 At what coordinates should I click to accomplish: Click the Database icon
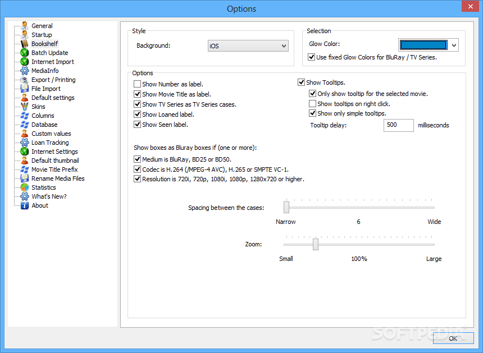pos(25,125)
